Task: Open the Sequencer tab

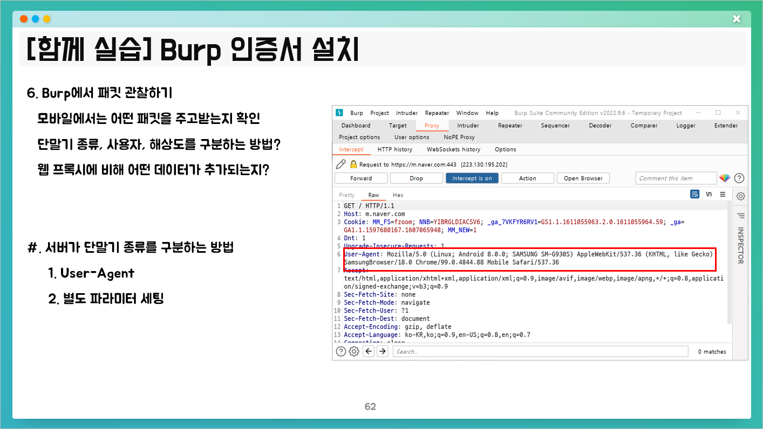Action: coord(555,126)
